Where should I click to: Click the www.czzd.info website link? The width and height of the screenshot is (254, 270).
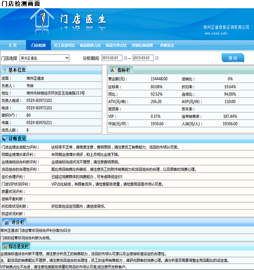[x=216, y=34]
